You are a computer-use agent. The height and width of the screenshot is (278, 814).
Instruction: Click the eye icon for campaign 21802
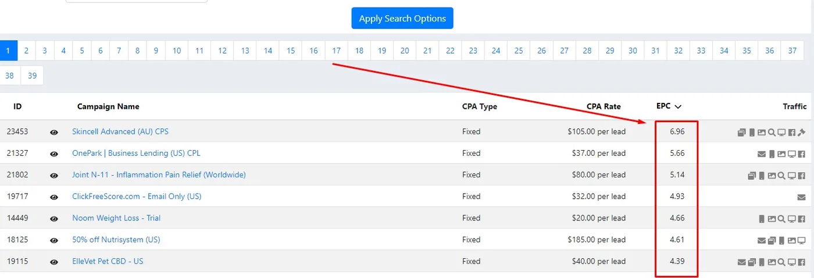point(54,176)
